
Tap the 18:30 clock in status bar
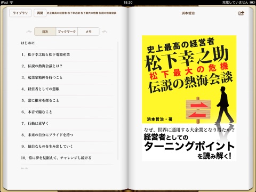(x=128, y=3)
